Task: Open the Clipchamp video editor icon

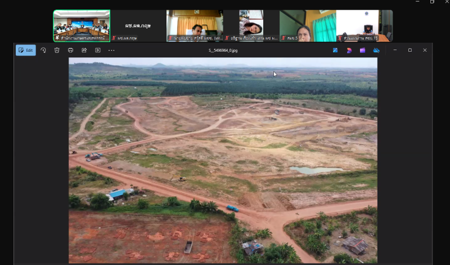Action: coord(362,50)
